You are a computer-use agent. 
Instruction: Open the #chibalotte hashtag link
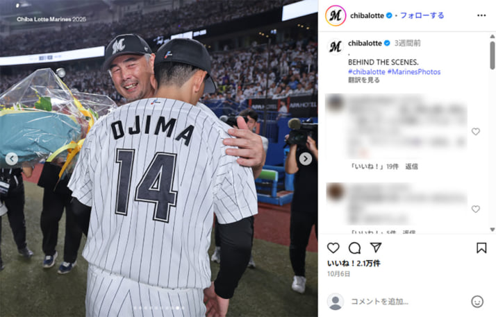click(x=367, y=71)
